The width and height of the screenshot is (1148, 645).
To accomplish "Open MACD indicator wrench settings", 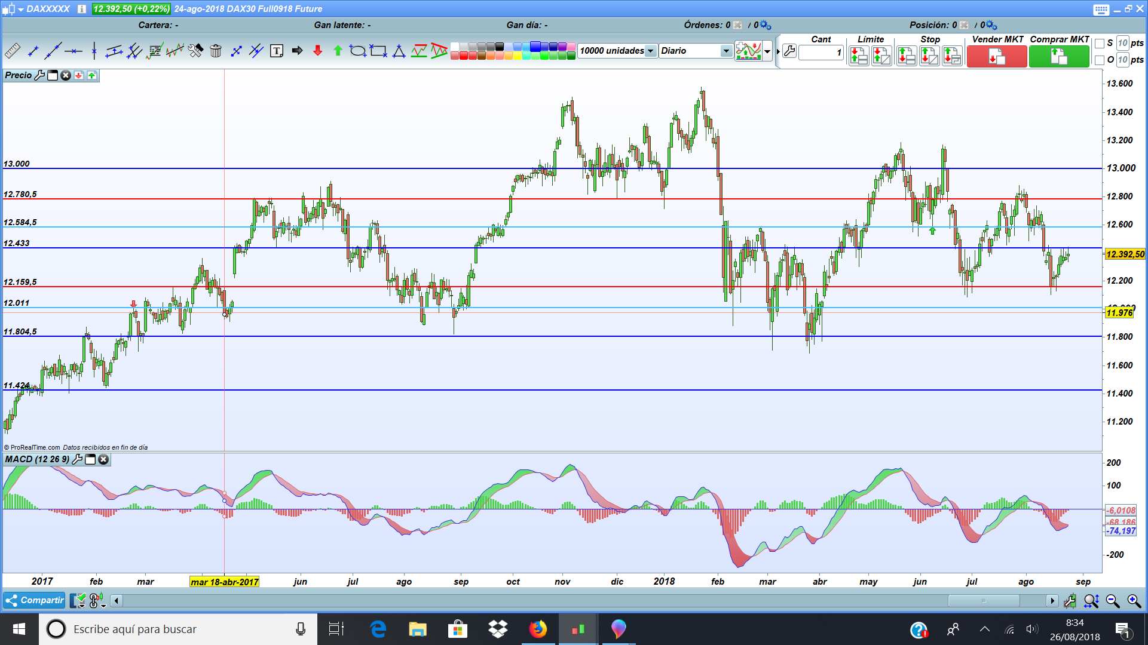I will (x=77, y=459).
